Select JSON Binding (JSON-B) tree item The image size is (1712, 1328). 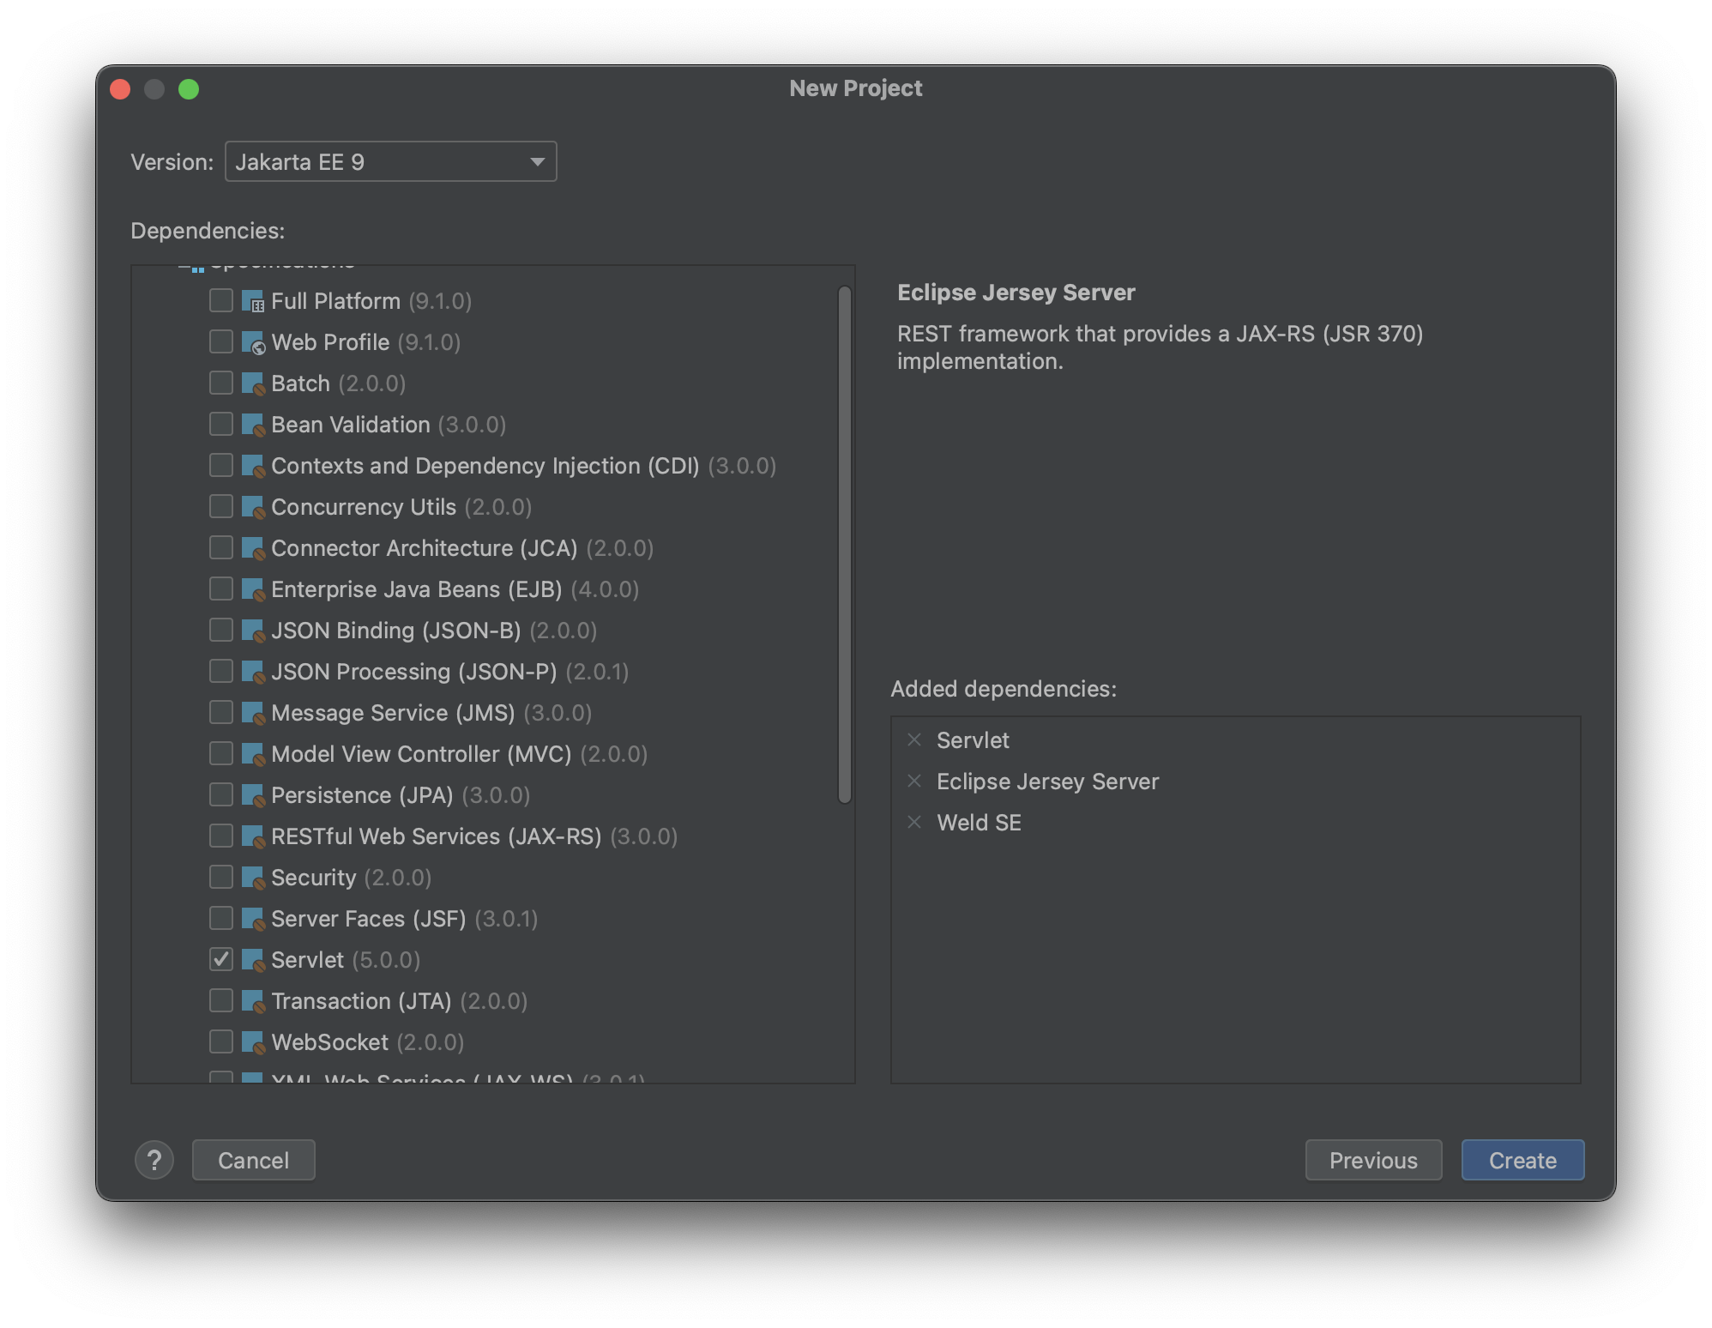click(x=395, y=631)
